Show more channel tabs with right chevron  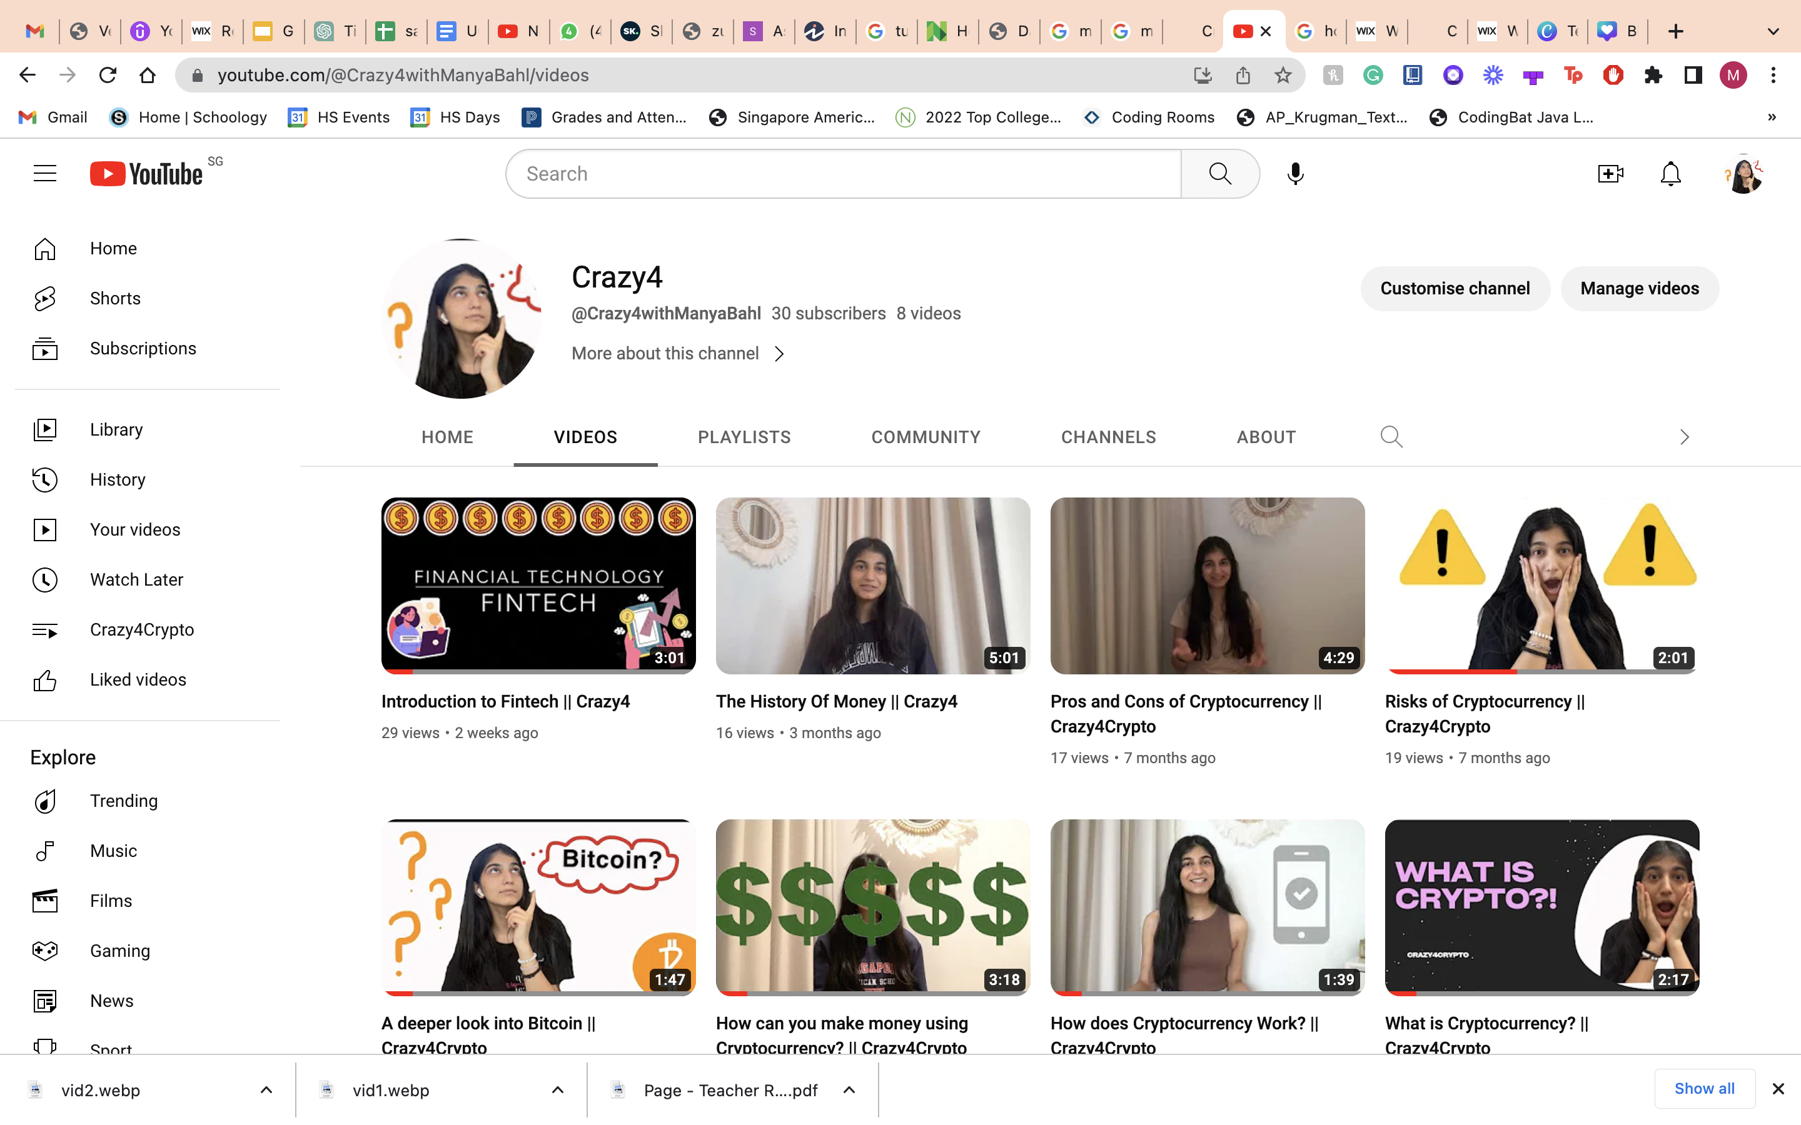click(x=1684, y=437)
